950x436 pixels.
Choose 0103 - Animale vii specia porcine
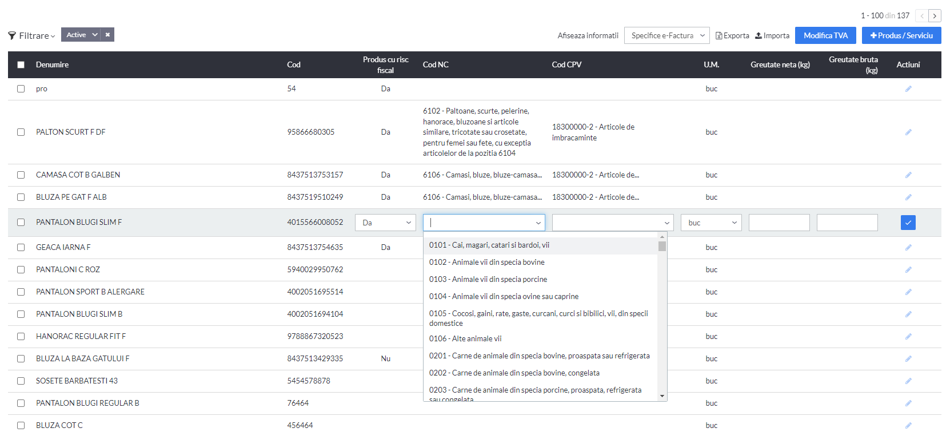point(540,280)
